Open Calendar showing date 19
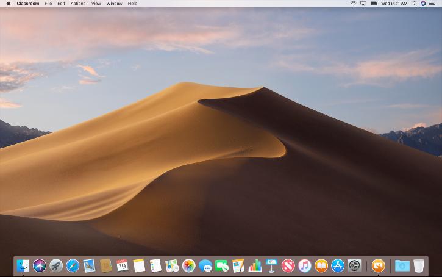 tap(123, 266)
